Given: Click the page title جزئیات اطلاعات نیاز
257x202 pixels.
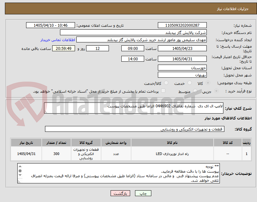Looking at the screenshot, I should pos(233,9).
